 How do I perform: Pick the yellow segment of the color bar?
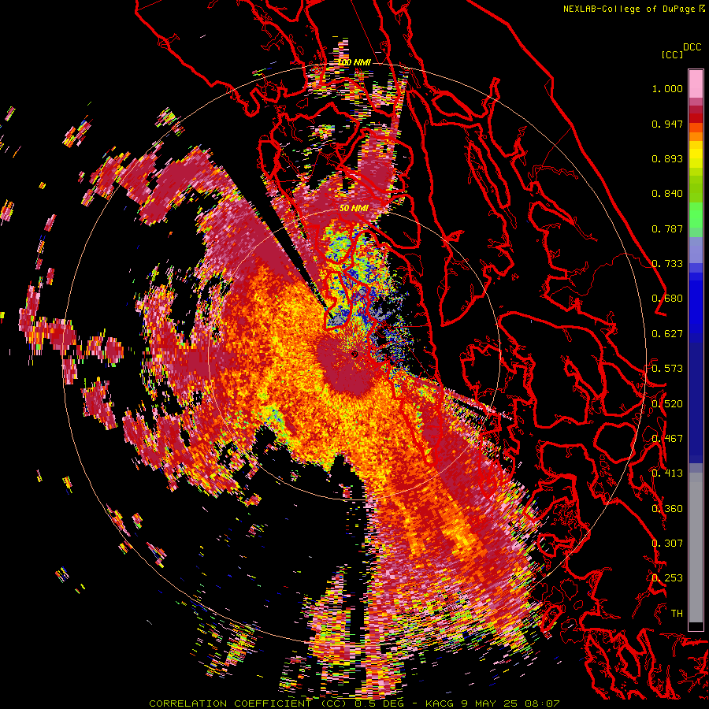point(696,154)
